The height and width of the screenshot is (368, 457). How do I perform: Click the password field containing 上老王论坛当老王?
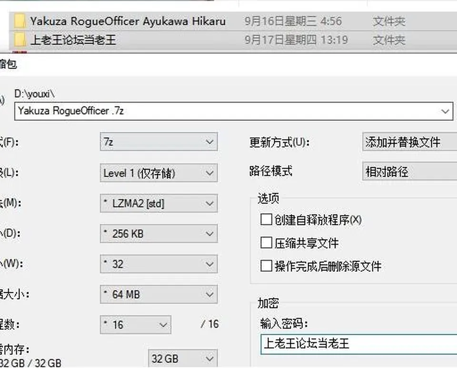click(359, 344)
